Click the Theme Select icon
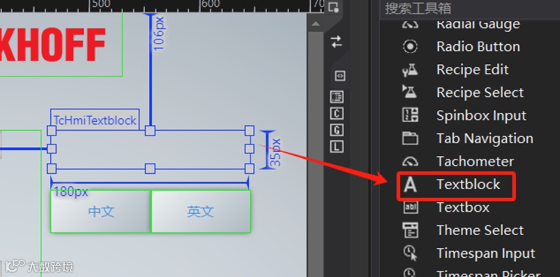Screen dimensions: 560x277 point(410,230)
